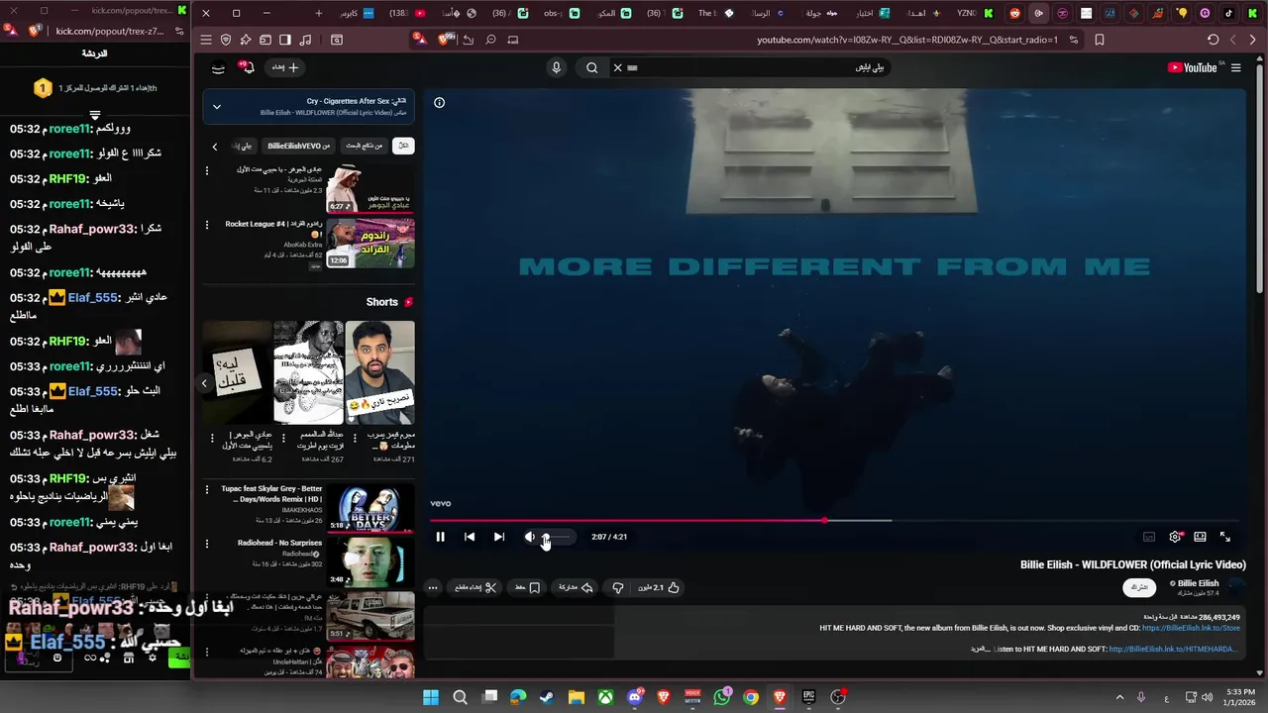The image size is (1268, 713).
Task: Enter fullscreen video mode
Action: click(1225, 537)
